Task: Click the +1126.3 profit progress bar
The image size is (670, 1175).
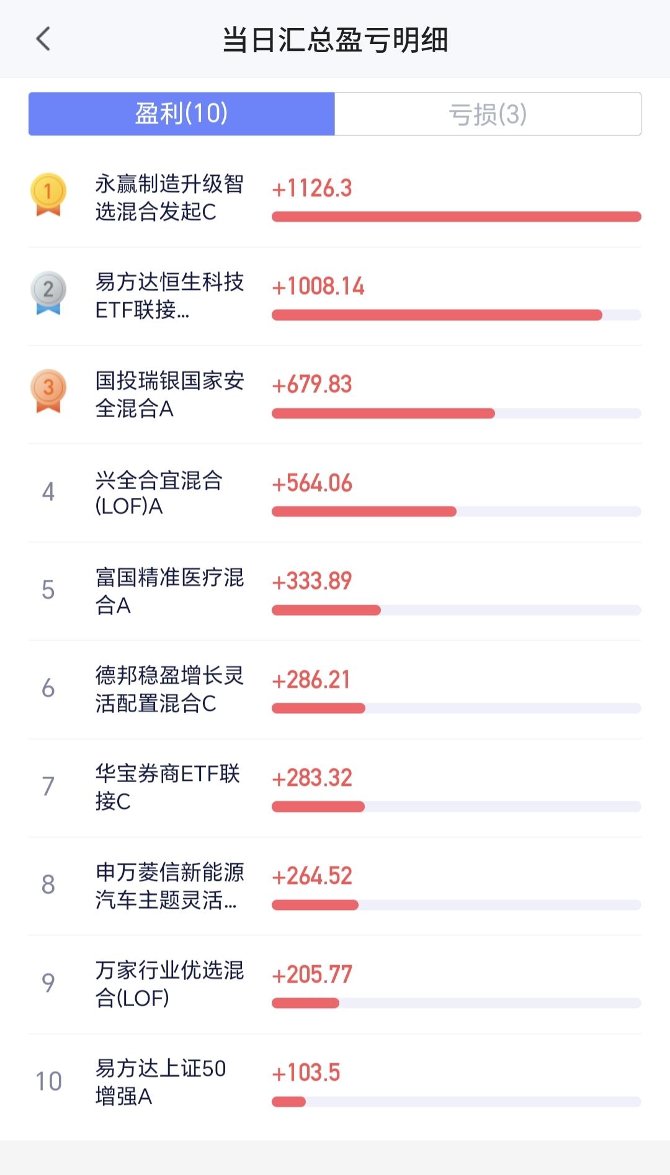Action: 457,217
